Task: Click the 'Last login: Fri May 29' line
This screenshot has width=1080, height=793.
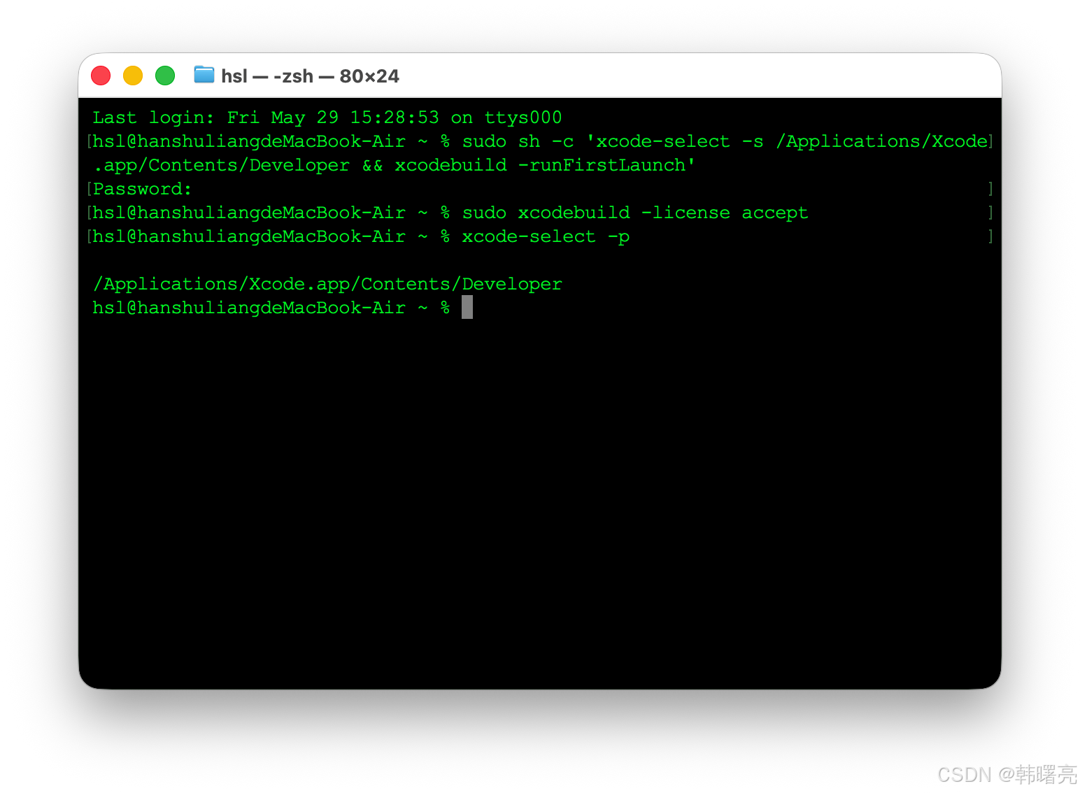Action: 327,117
